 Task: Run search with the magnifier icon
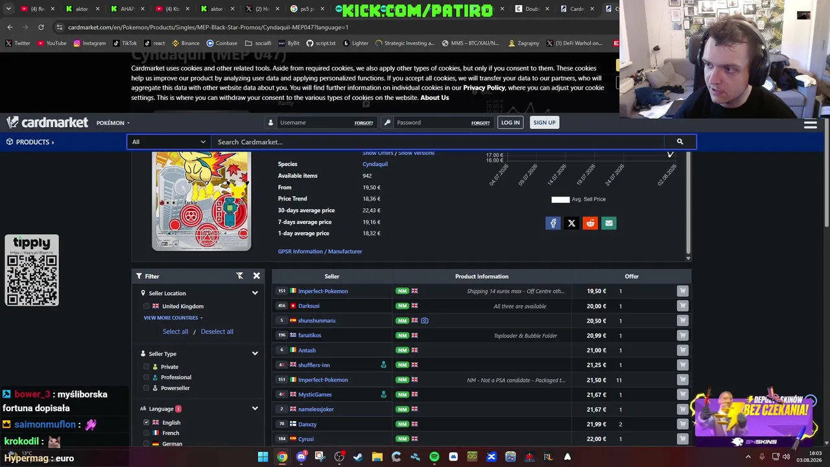680,141
